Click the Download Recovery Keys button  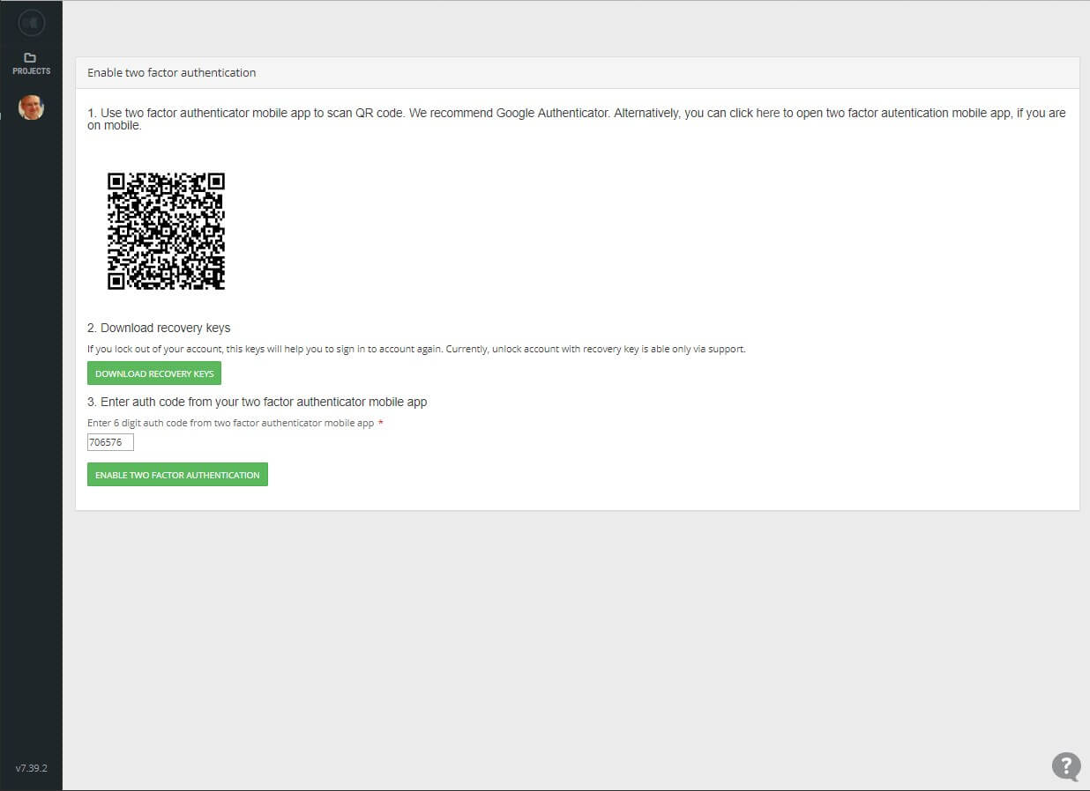(x=154, y=373)
